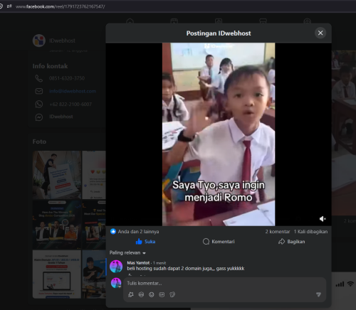The width and height of the screenshot is (356, 310).
Task: Open the Klaim Domain laptop promo photo
Action: tap(57, 274)
